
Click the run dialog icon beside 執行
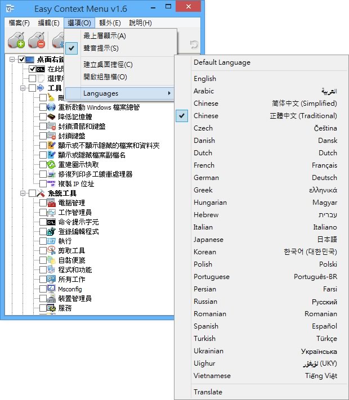tap(51, 241)
